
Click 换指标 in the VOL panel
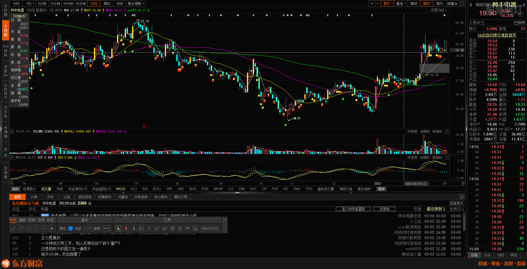coord(437,132)
